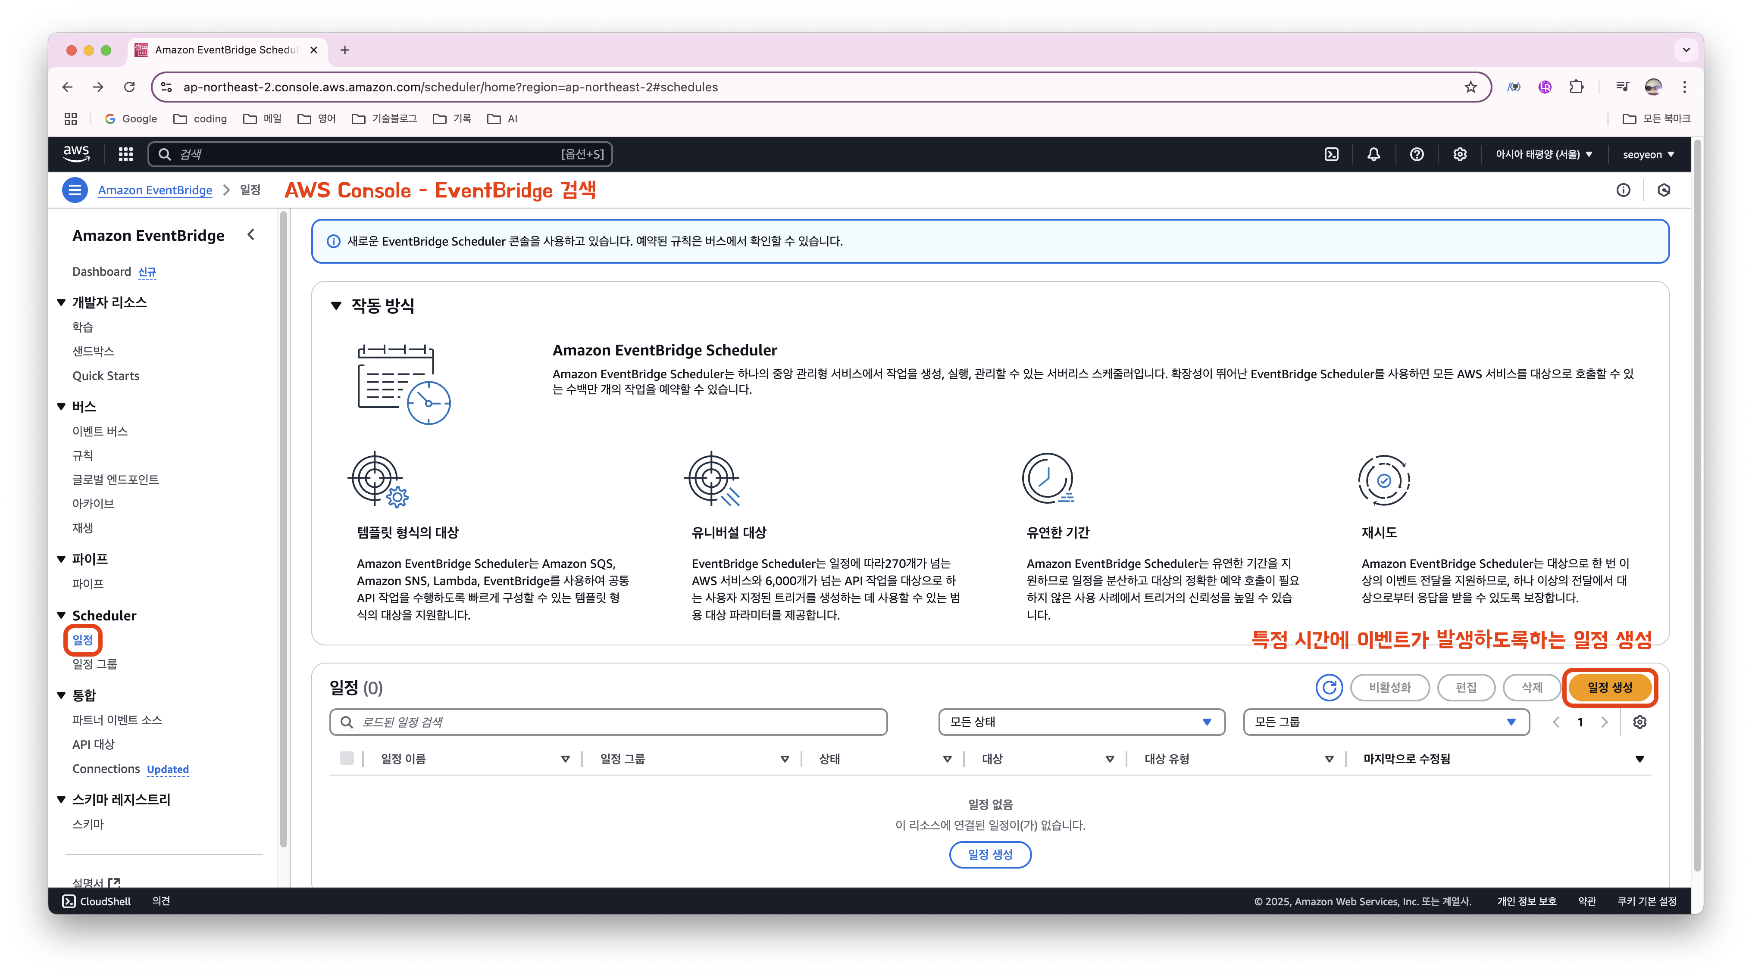Open Quick Starts in the side navigation

106,376
